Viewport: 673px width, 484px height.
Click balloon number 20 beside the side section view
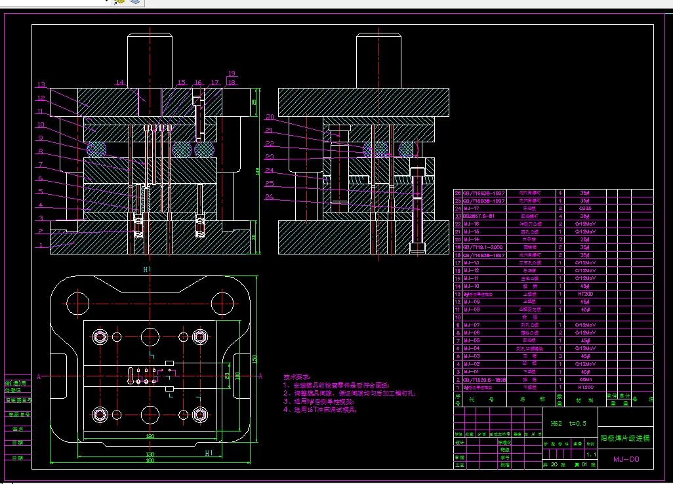point(270,117)
